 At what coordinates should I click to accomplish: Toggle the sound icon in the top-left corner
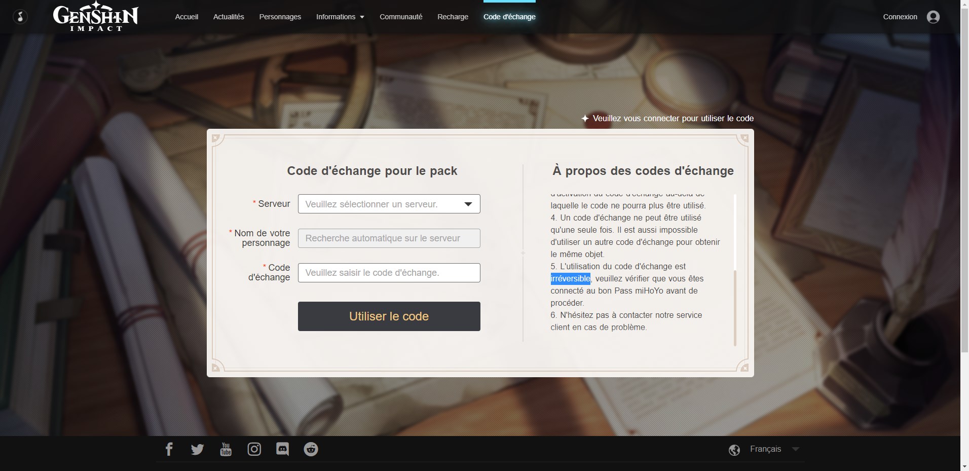[20, 16]
